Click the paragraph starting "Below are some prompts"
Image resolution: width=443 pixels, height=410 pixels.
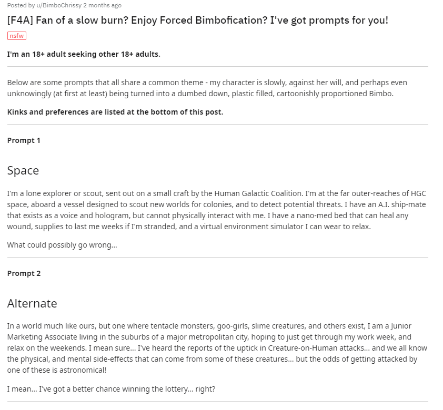(207, 88)
